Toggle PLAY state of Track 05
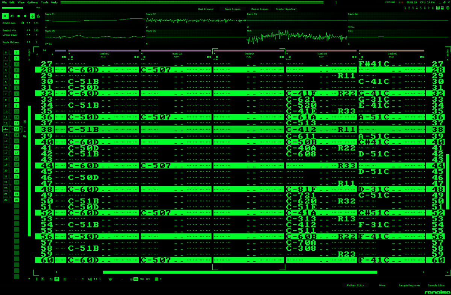 (321, 57)
